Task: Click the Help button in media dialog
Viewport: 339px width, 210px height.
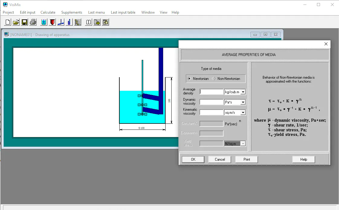Action: point(304,159)
